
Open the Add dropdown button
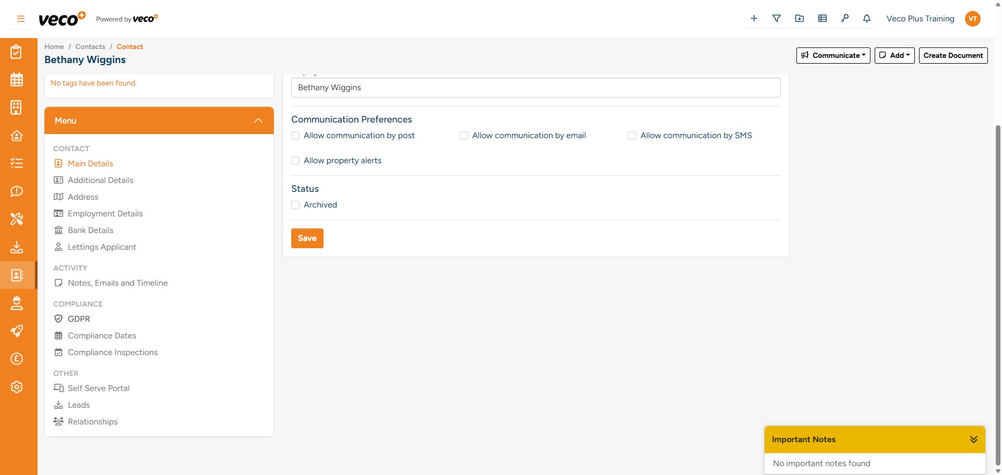(894, 55)
